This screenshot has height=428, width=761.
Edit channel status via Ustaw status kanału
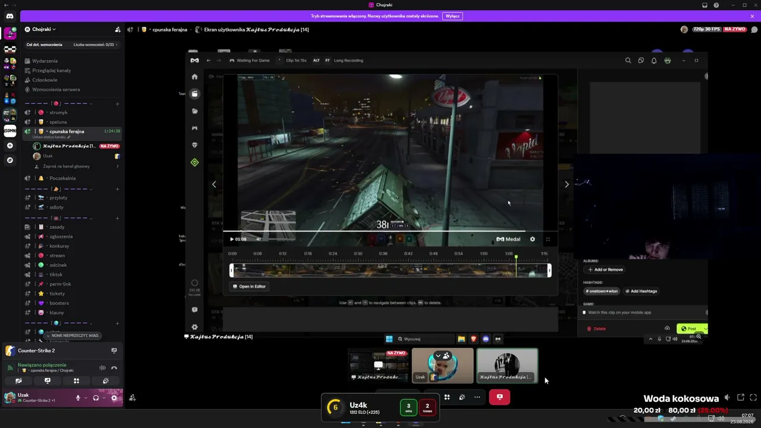tap(51, 137)
